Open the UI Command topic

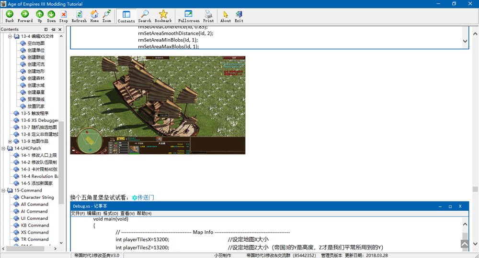click(x=34, y=218)
